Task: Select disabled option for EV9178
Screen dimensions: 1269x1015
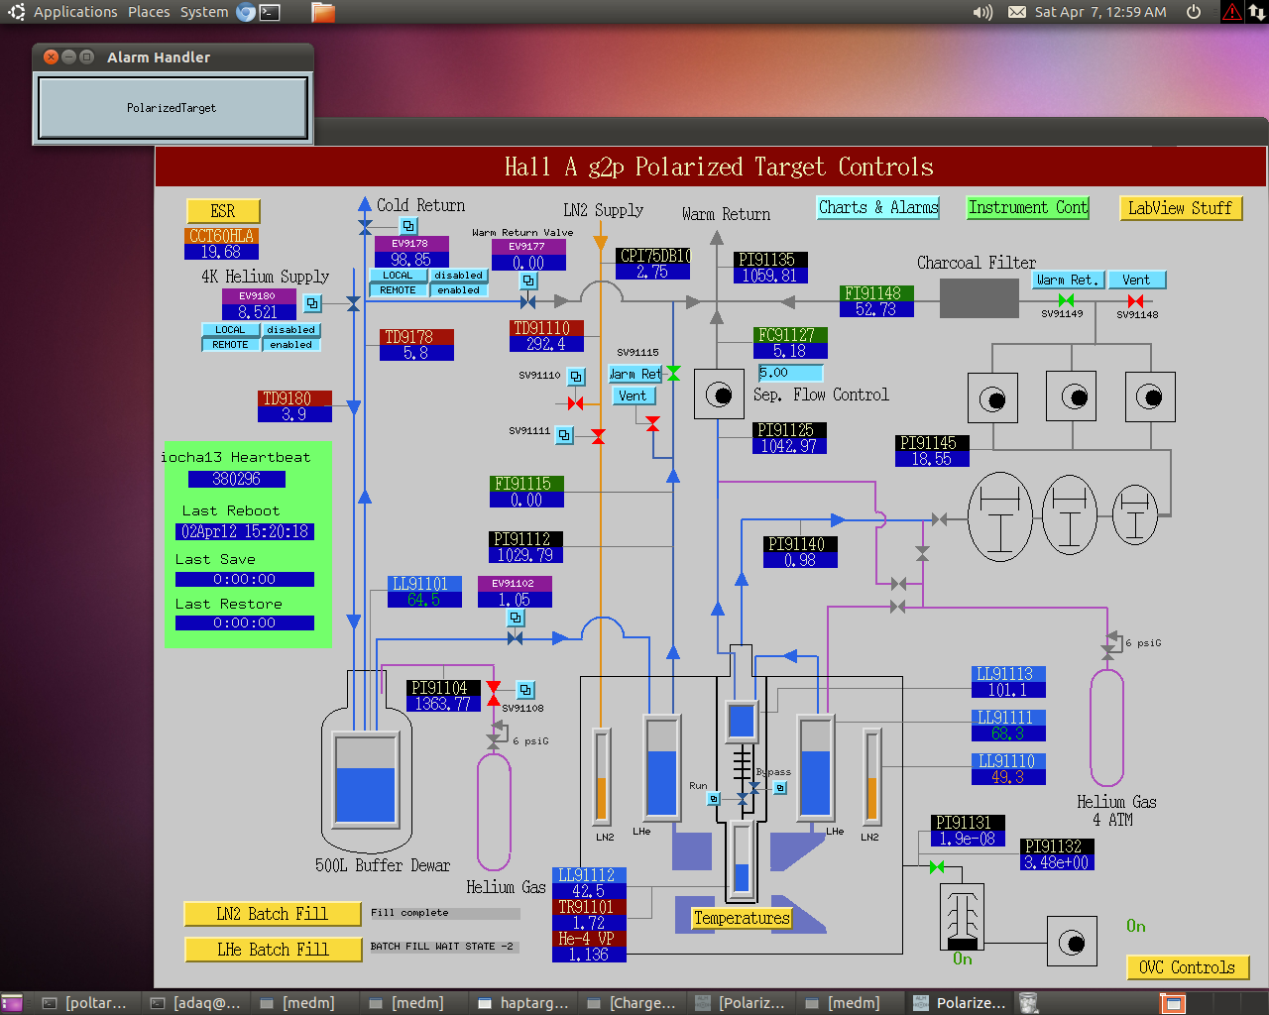Action: (x=459, y=276)
